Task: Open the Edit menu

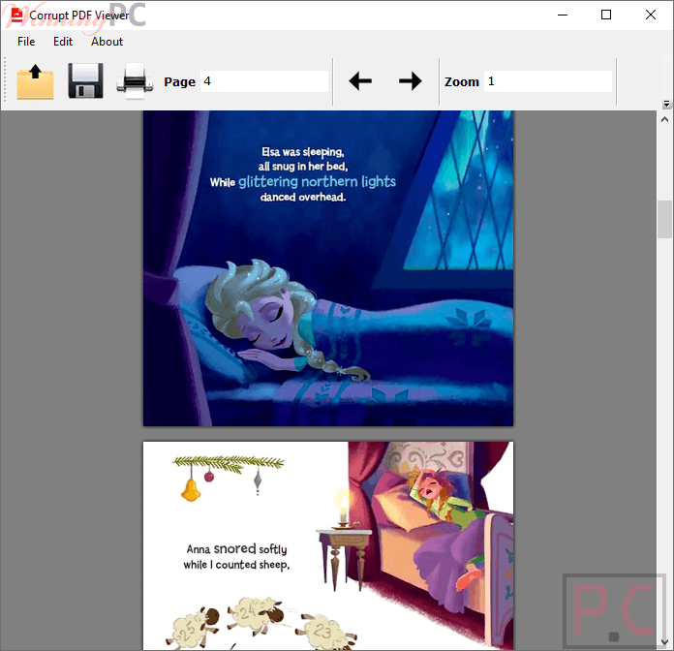Action: tap(63, 42)
